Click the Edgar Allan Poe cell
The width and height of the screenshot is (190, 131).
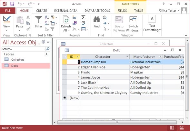105,67
